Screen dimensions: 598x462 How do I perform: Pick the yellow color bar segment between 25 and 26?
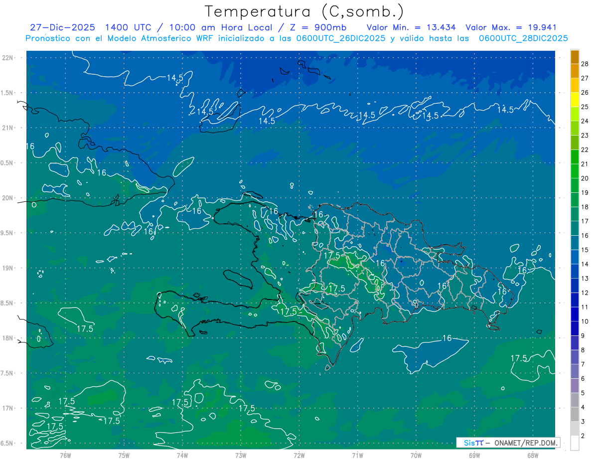click(x=575, y=100)
